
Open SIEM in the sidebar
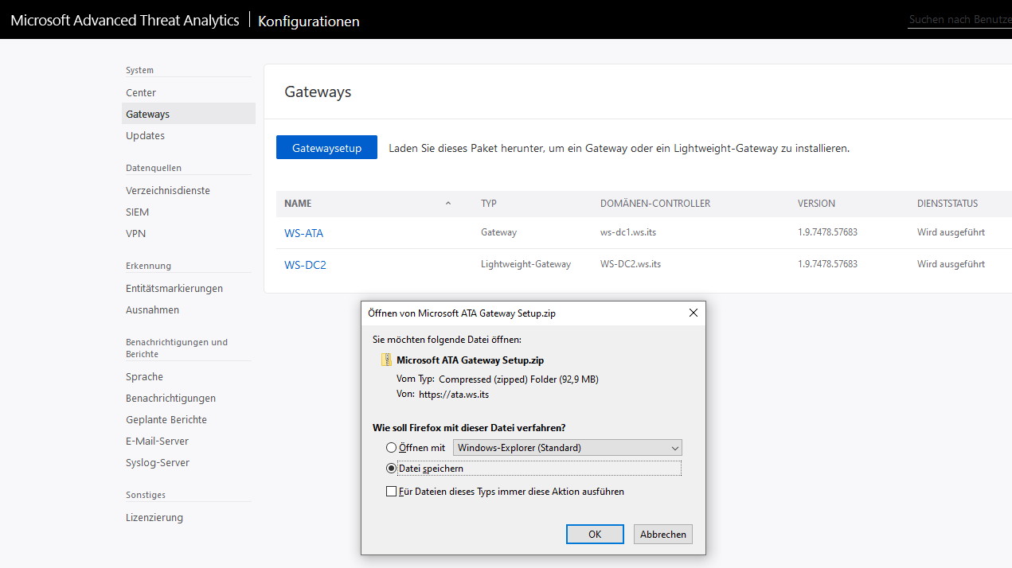pos(137,212)
